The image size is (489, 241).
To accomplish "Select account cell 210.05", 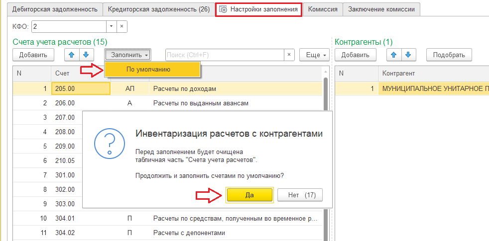I will pyautogui.click(x=67, y=161).
